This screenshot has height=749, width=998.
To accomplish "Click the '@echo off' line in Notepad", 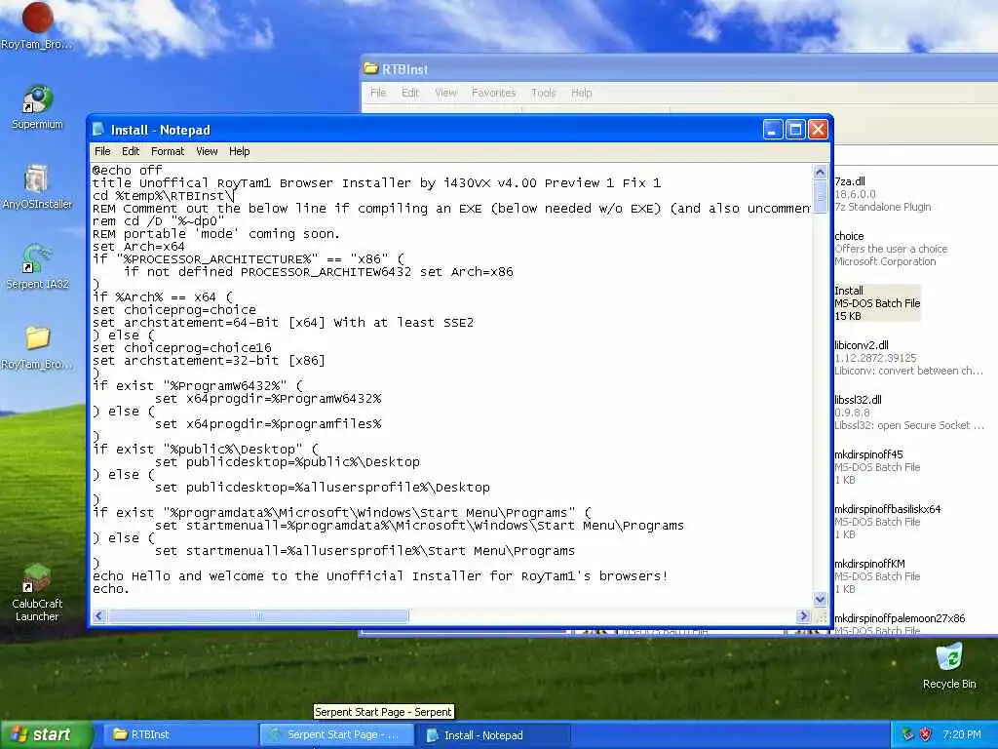I will click(x=128, y=170).
